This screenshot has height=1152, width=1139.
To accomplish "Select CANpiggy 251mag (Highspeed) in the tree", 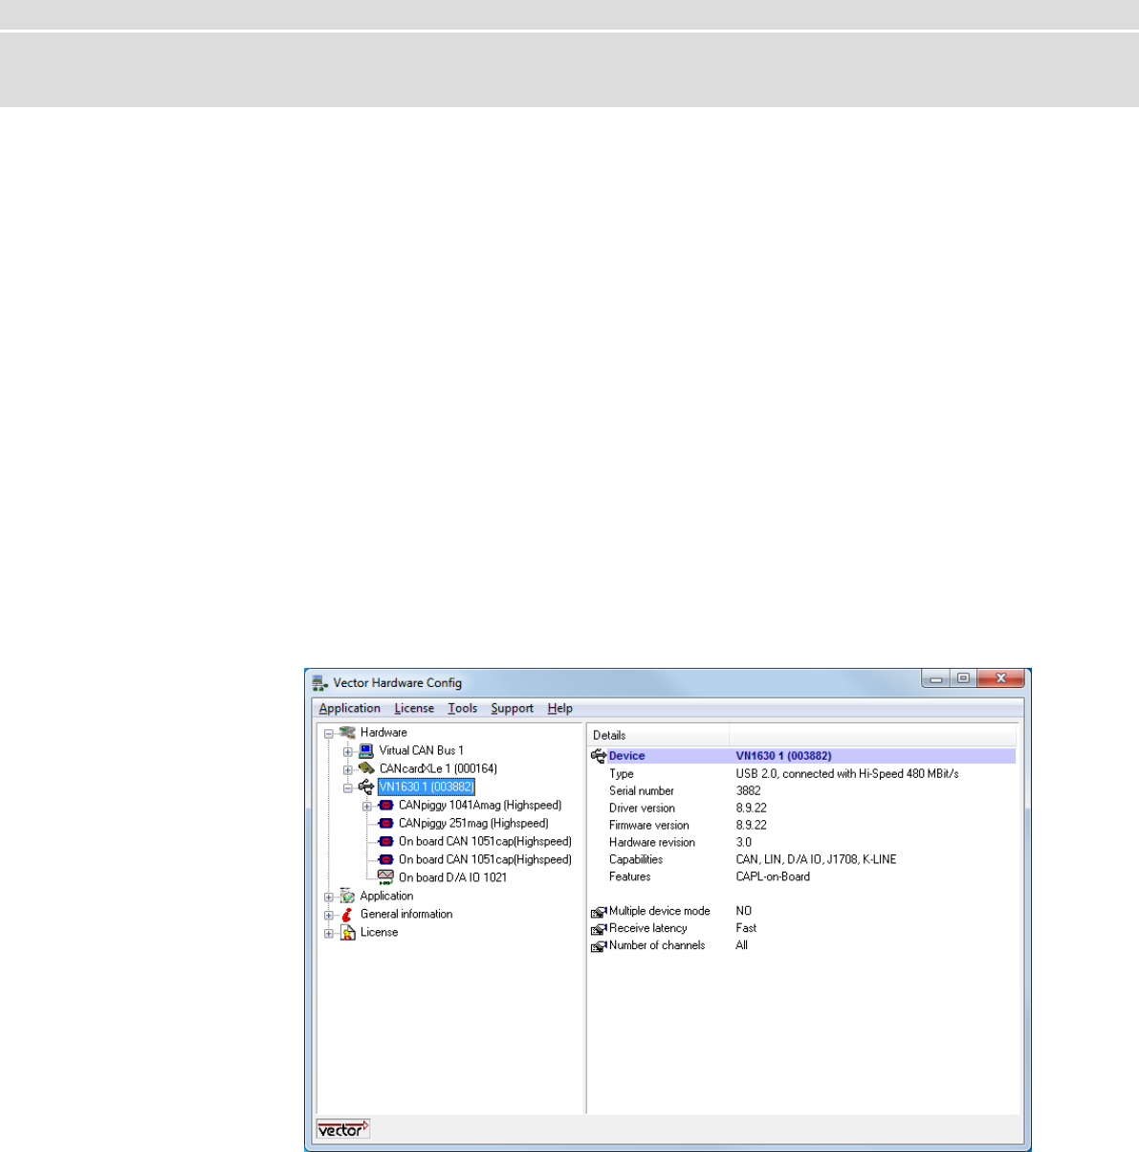I will point(472,824).
